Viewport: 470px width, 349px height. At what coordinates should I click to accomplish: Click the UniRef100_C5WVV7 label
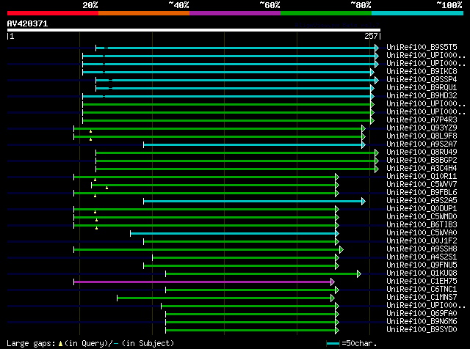[422, 185]
